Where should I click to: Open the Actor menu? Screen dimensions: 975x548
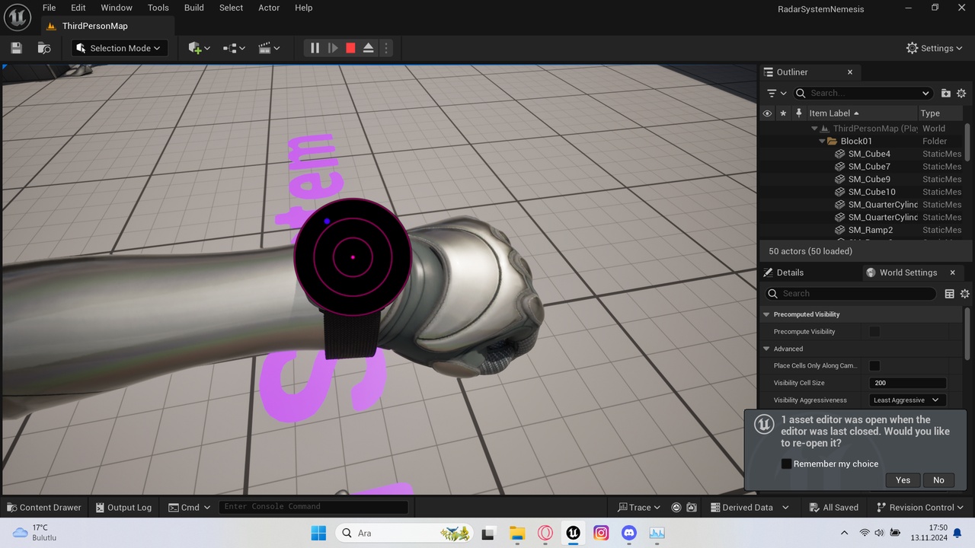click(x=269, y=8)
